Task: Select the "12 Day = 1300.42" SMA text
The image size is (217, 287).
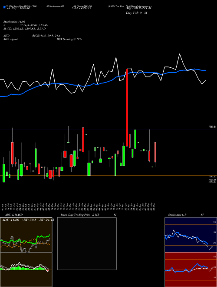Action: pos(19,8)
